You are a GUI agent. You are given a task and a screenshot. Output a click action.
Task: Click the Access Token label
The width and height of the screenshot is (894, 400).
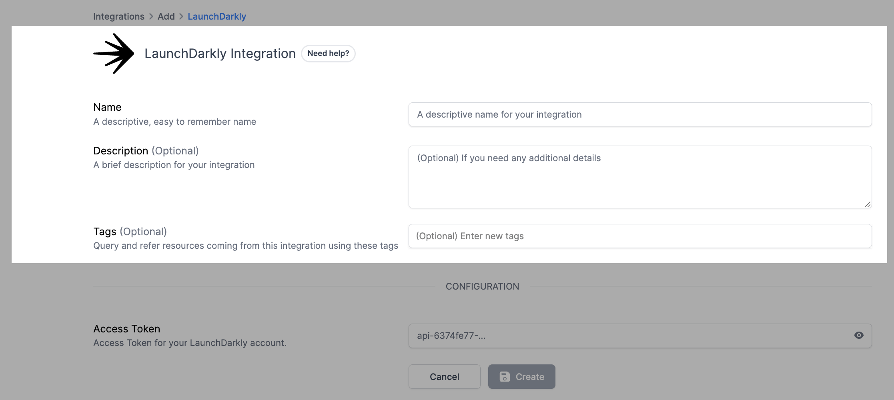coord(126,329)
